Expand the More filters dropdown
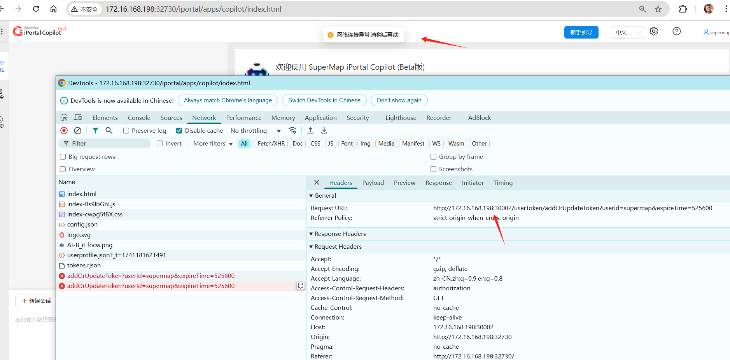Viewport: 730px width, 360px height. (213, 144)
